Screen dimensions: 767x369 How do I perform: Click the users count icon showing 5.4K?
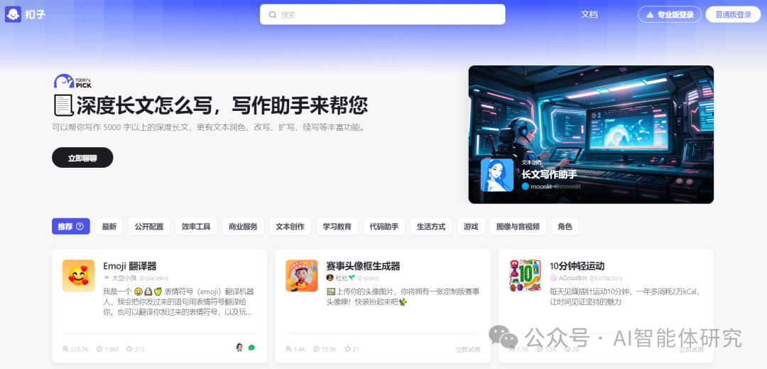click(x=288, y=349)
